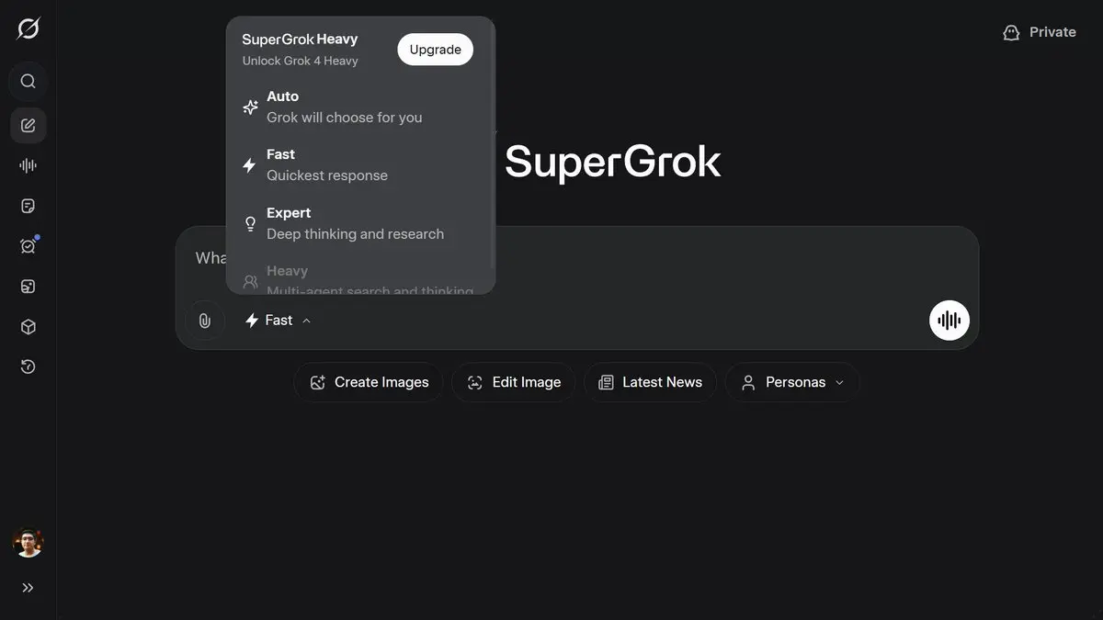Viewport: 1103px width, 620px height.
Task: Click the attach file paperclip icon
Action: tap(205, 321)
